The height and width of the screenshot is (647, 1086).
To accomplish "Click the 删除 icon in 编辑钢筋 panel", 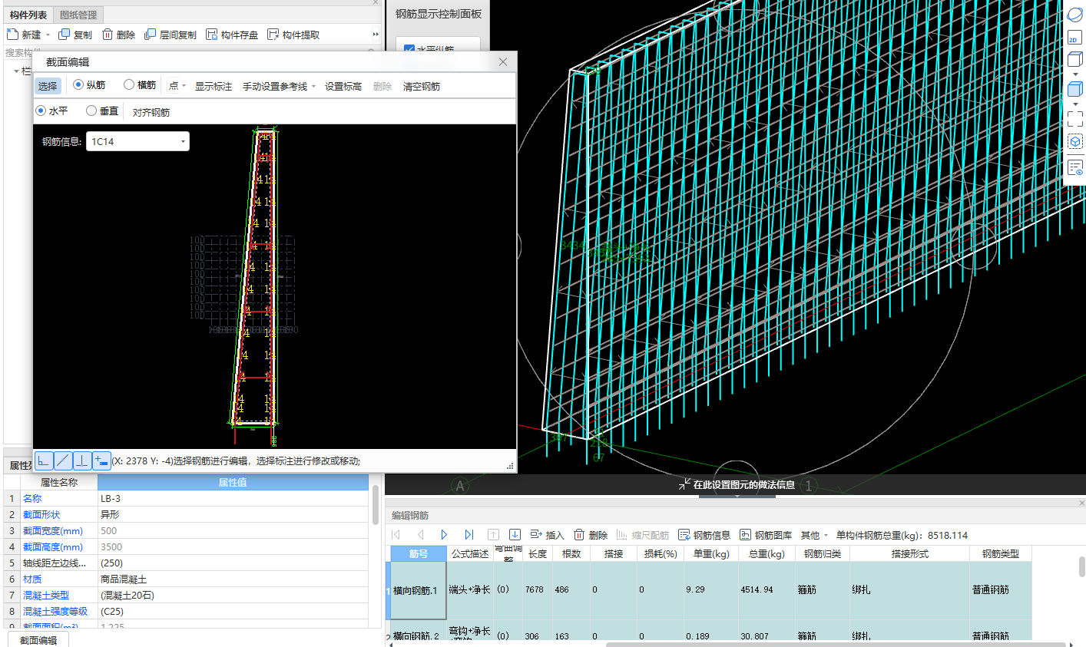I will point(579,535).
